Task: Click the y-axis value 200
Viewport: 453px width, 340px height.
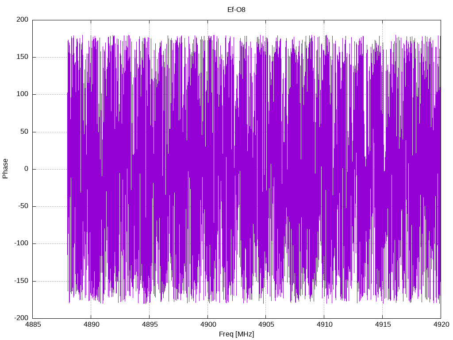Action: pos(23,19)
